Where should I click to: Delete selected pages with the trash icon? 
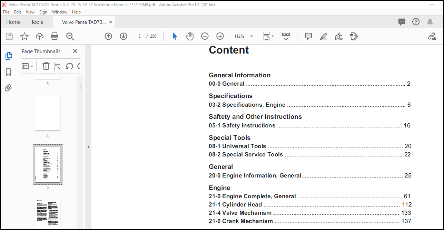click(46, 66)
